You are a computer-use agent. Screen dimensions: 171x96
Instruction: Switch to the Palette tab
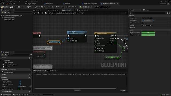146,10
